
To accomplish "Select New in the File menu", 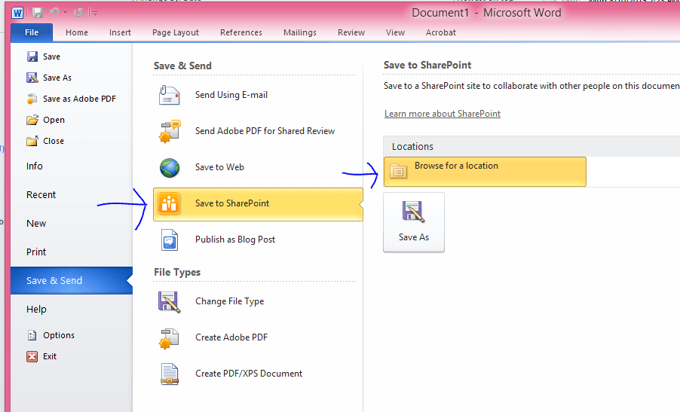I will (36, 224).
